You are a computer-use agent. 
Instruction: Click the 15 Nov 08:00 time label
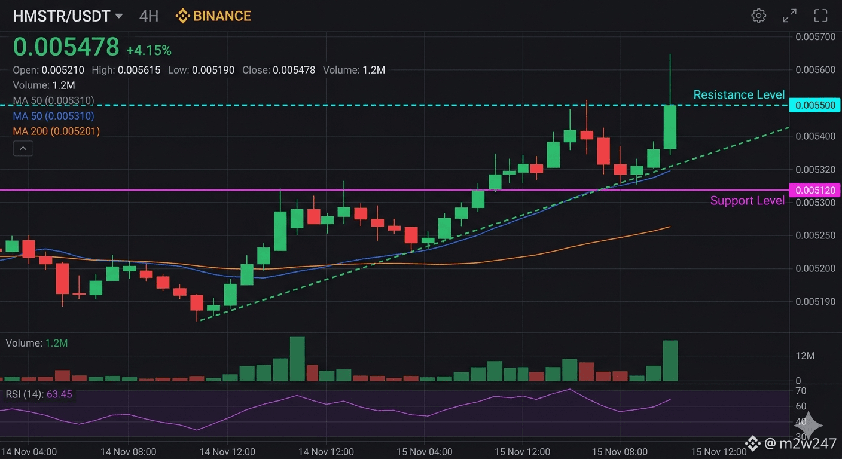pyautogui.click(x=620, y=452)
